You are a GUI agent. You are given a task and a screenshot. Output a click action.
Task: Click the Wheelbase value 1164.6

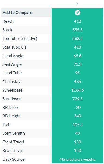point(78,90)
